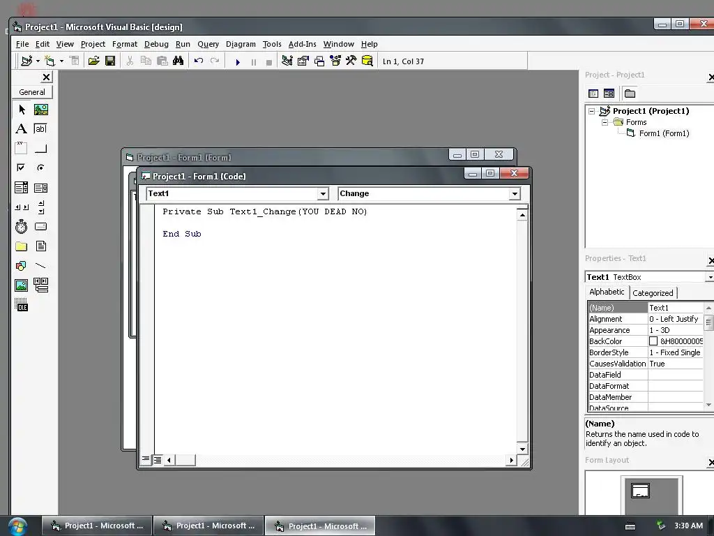
Task: Select the OptionButton control tool
Action: (x=41, y=167)
